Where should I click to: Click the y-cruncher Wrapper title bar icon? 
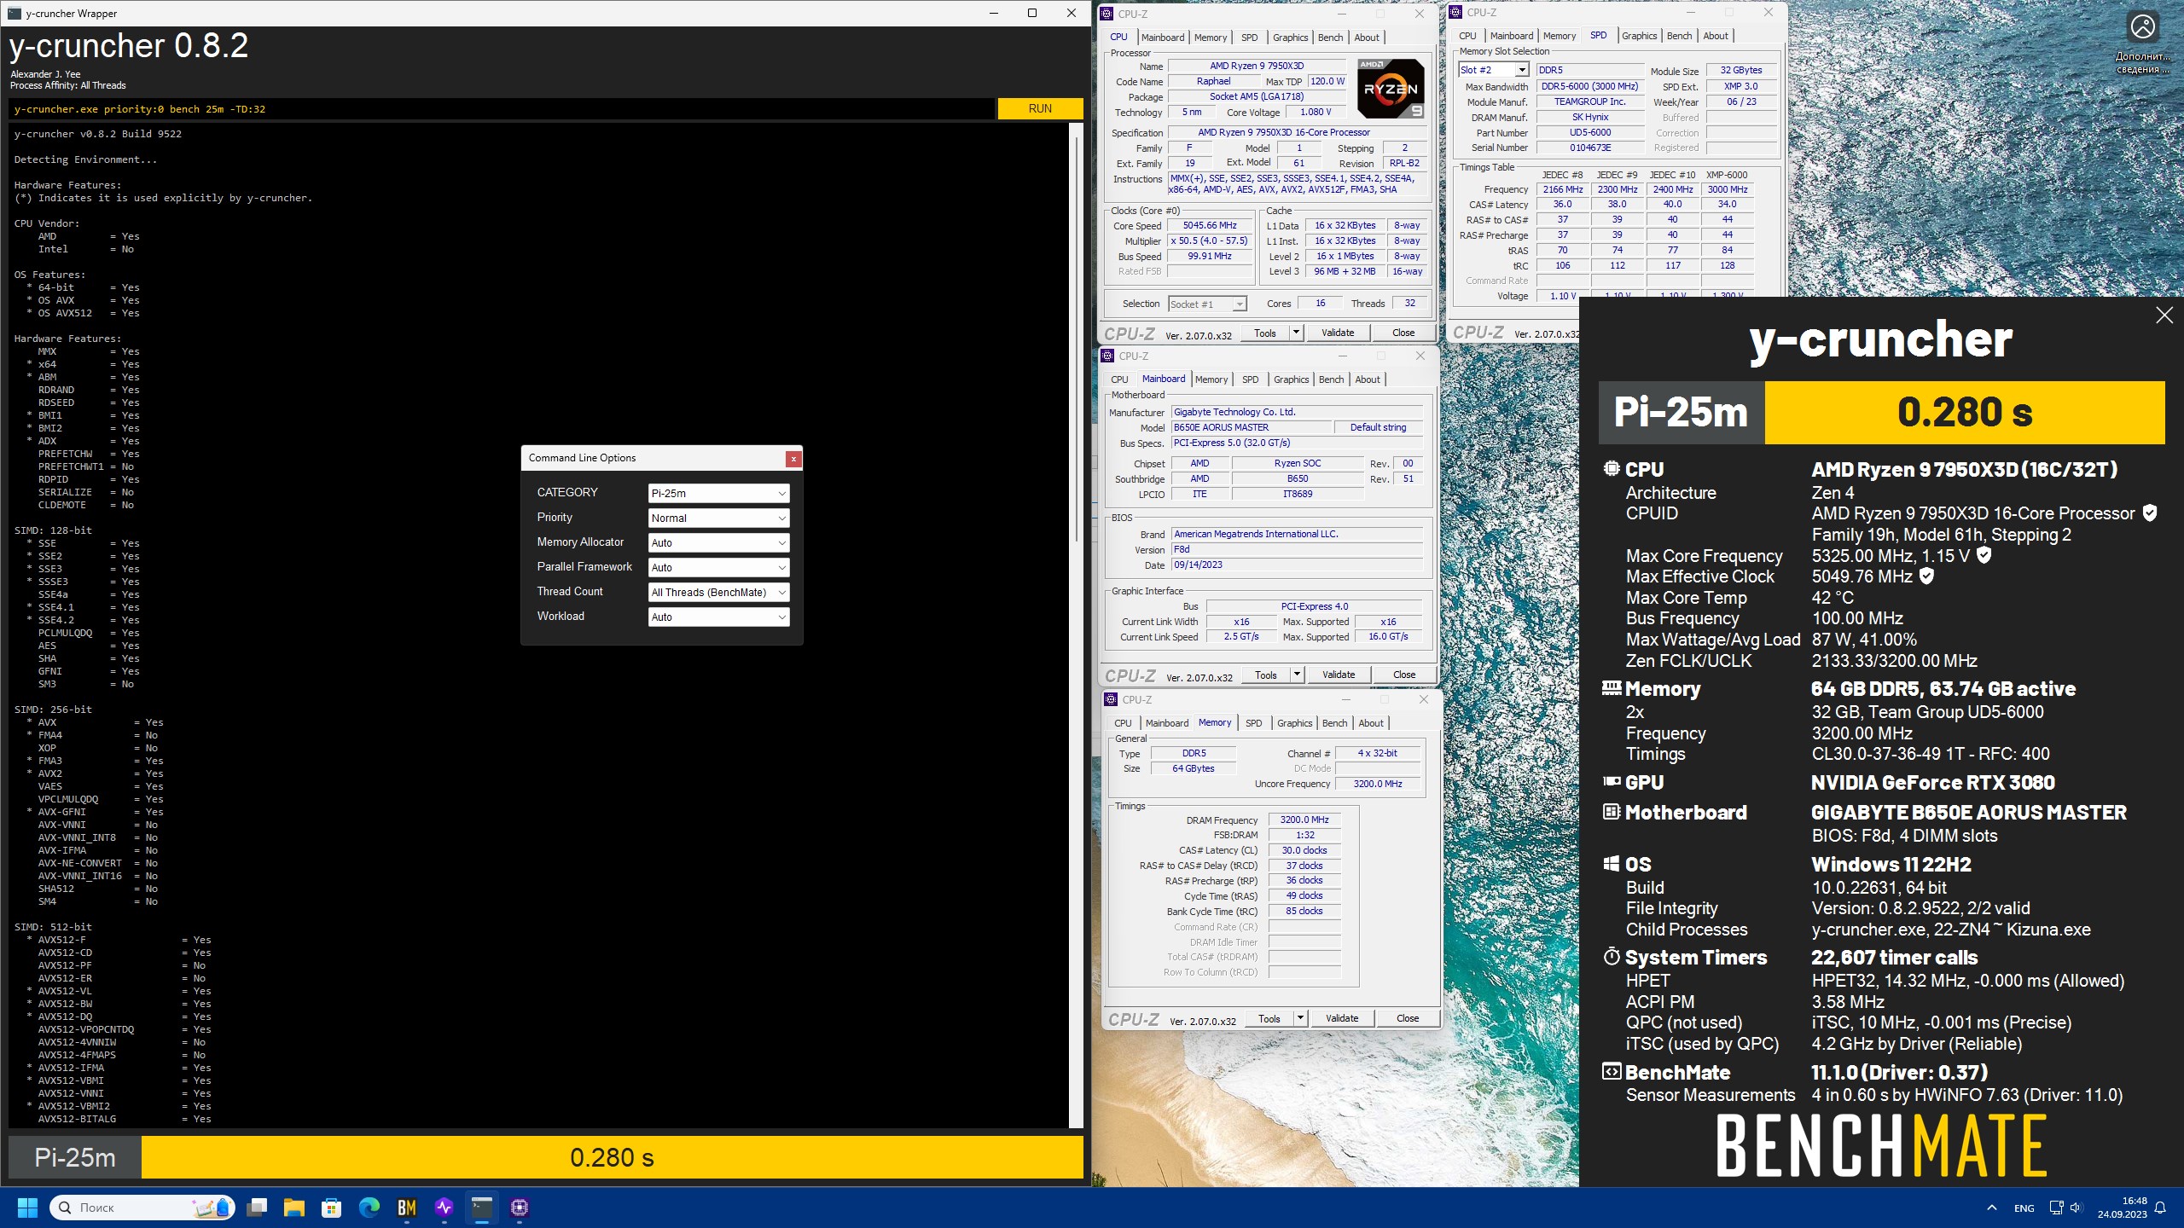14,13
